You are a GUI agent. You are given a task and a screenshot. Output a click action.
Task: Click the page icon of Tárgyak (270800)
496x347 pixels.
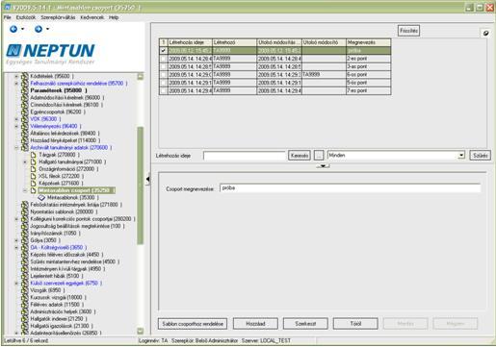(33, 155)
